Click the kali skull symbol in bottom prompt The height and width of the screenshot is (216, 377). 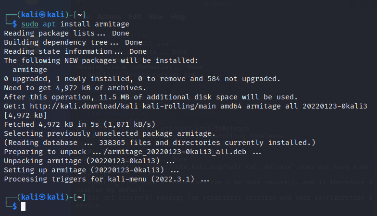(x=42, y=197)
